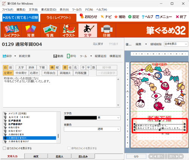Open ヘルプ help in toolbar
189x160 pixels.
[147, 17]
